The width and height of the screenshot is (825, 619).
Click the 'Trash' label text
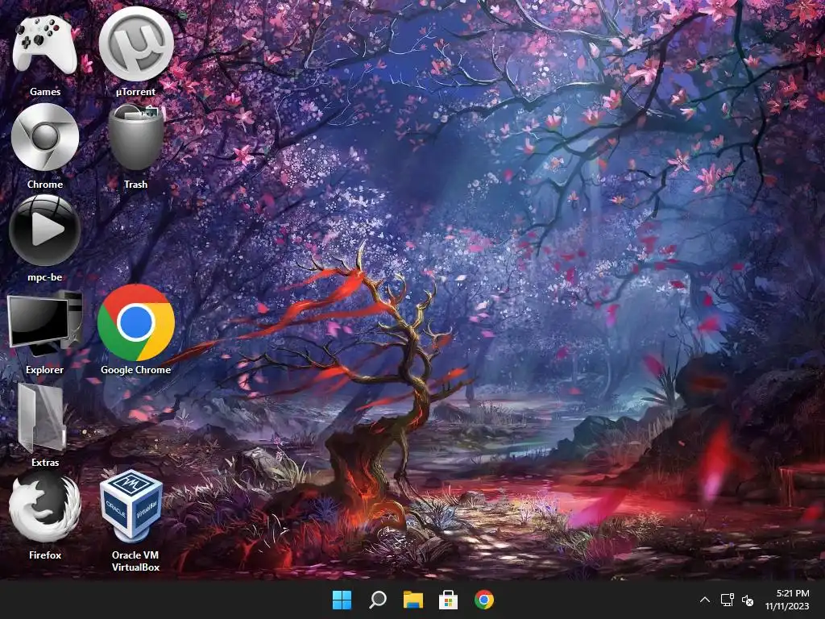(x=135, y=185)
